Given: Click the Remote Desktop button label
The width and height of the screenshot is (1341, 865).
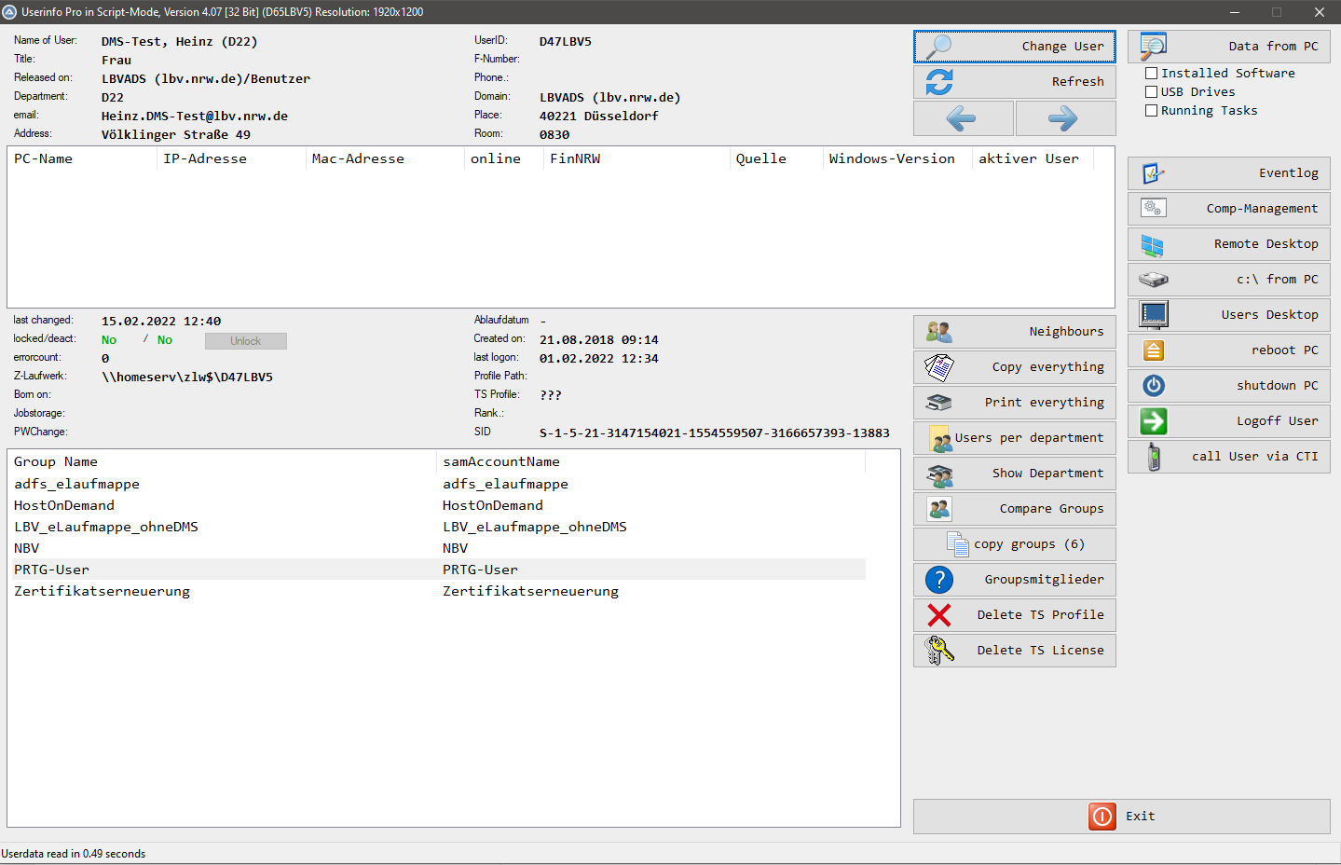Looking at the screenshot, I should click(1266, 244).
